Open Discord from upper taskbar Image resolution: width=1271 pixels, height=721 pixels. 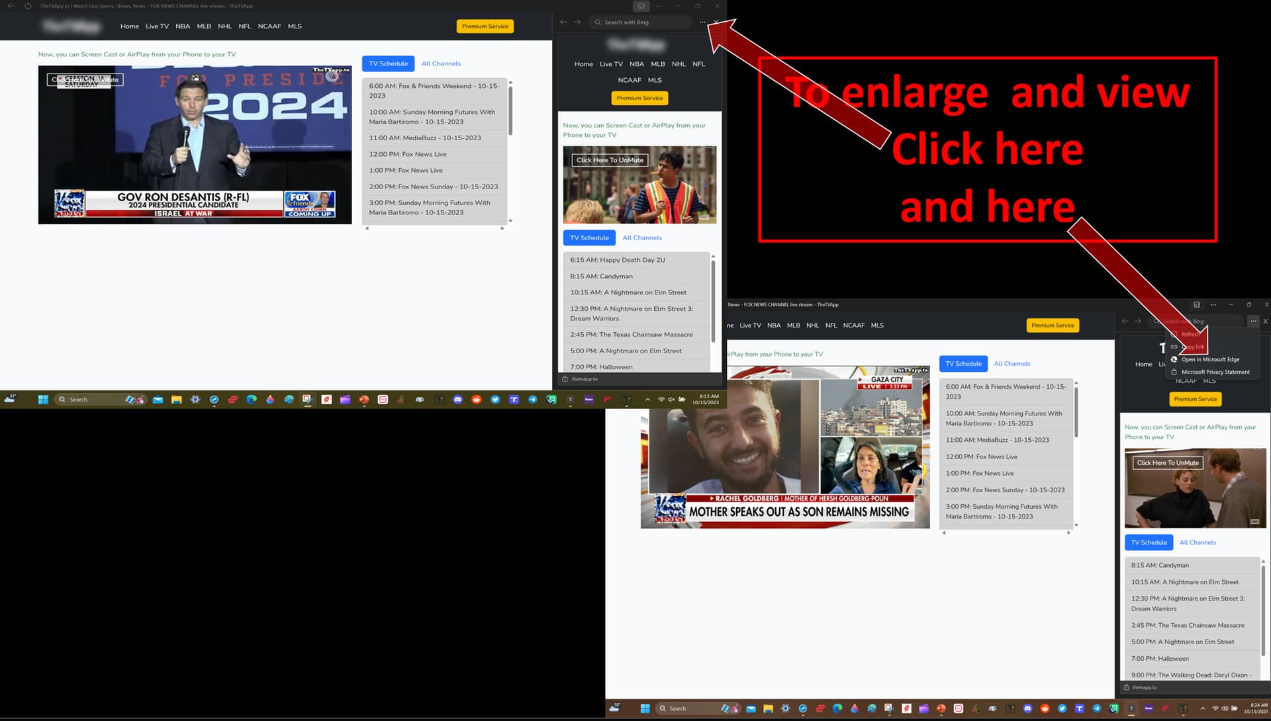pos(457,400)
